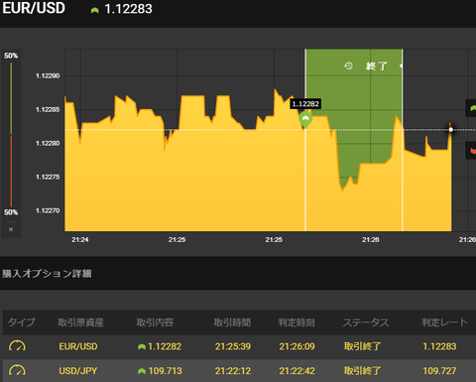Click 取引終了 status in USD/JPY row
This screenshot has height=382, width=476.
tap(362, 371)
